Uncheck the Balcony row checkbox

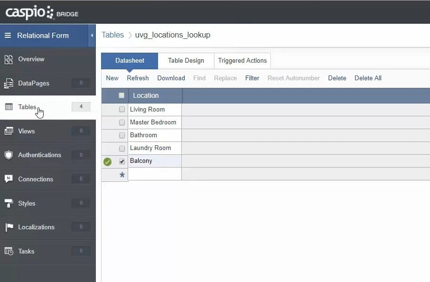pos(122,161)
